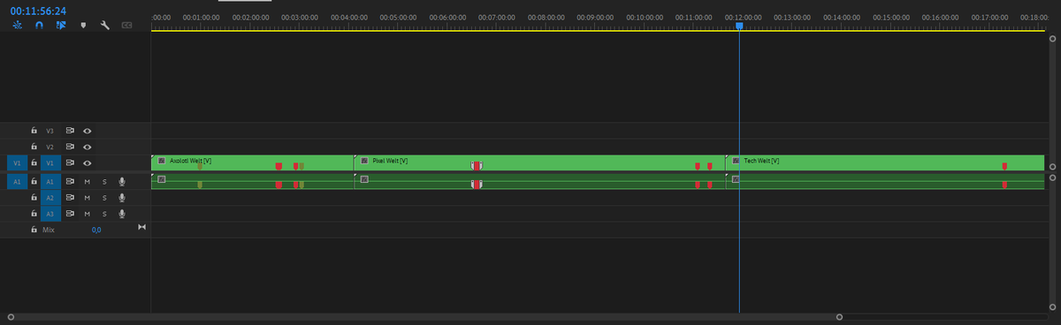
Task: Hide track V2 output with eye icon
Action: point(88,147)
